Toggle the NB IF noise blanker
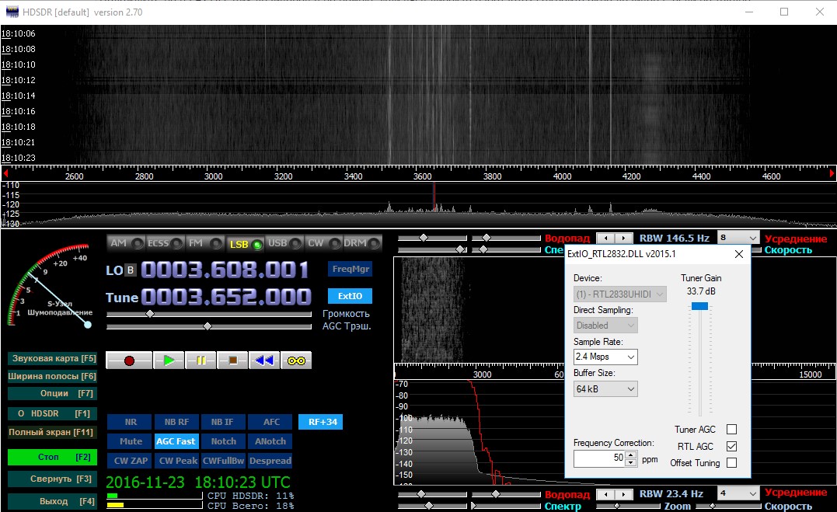The image size is (837, 512). click(222, 422)
